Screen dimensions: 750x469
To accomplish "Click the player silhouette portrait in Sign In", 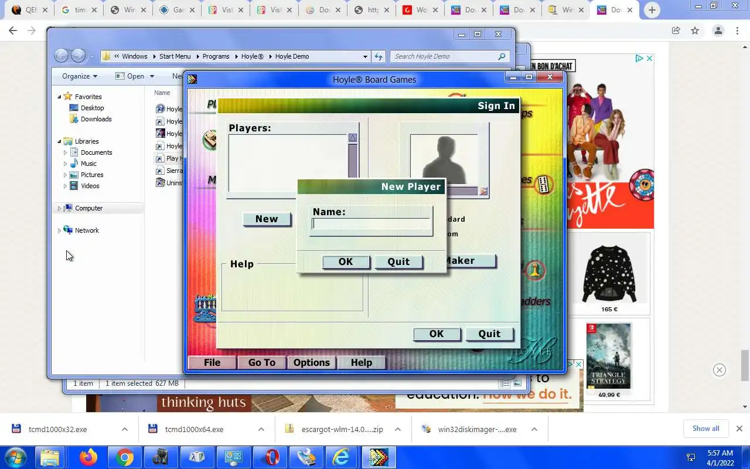I will (x=444, y=159).
